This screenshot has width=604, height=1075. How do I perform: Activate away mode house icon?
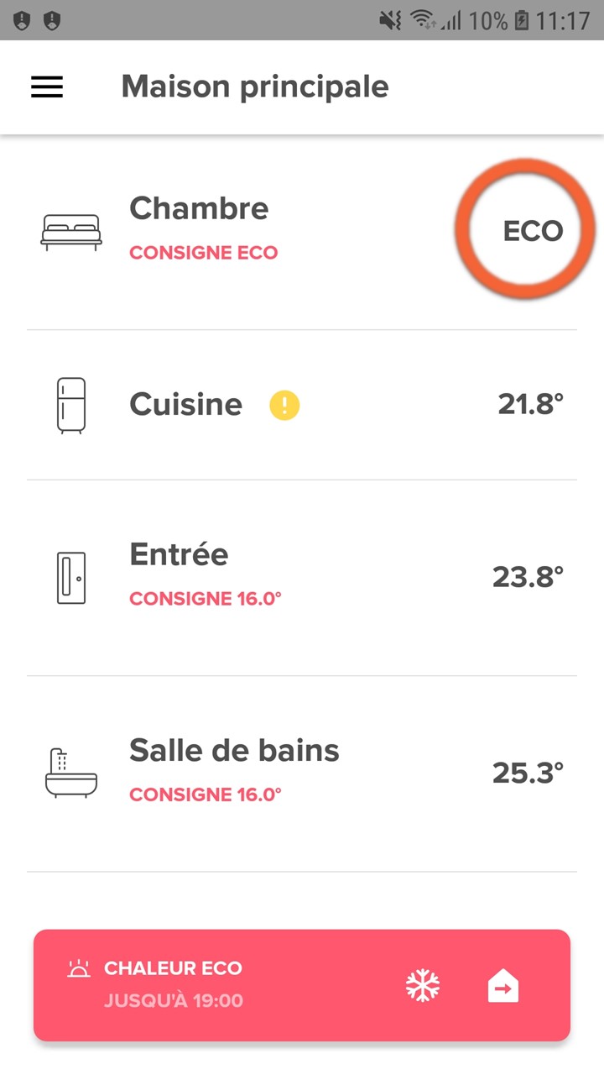point(503,986)
